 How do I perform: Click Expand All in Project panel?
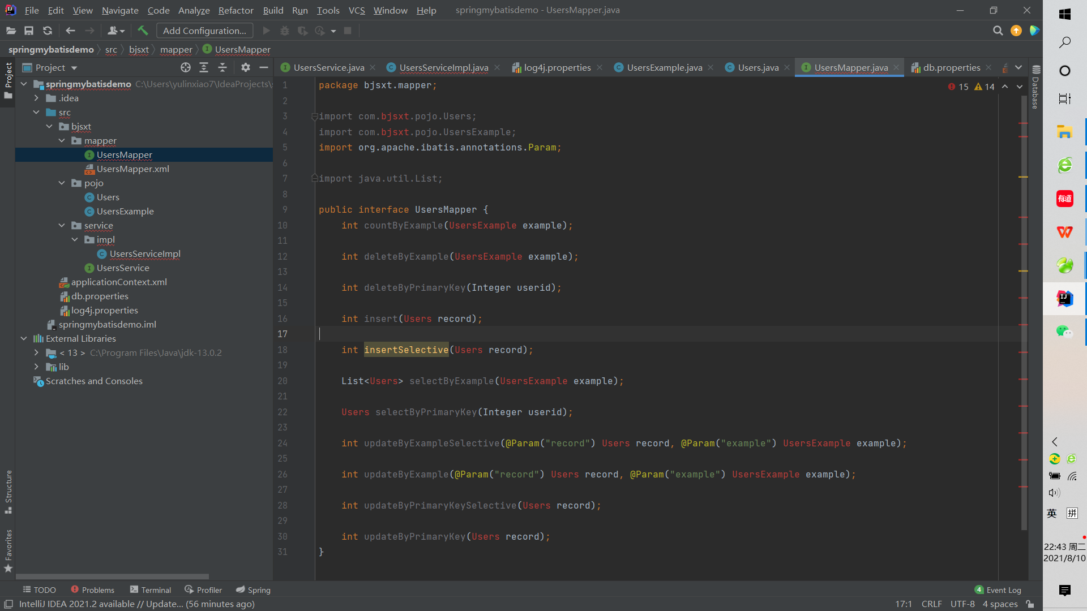point(204,67)
